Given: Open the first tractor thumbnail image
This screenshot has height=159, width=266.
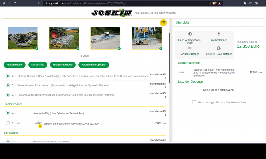Looking at the screenshot, I should 23,38.
